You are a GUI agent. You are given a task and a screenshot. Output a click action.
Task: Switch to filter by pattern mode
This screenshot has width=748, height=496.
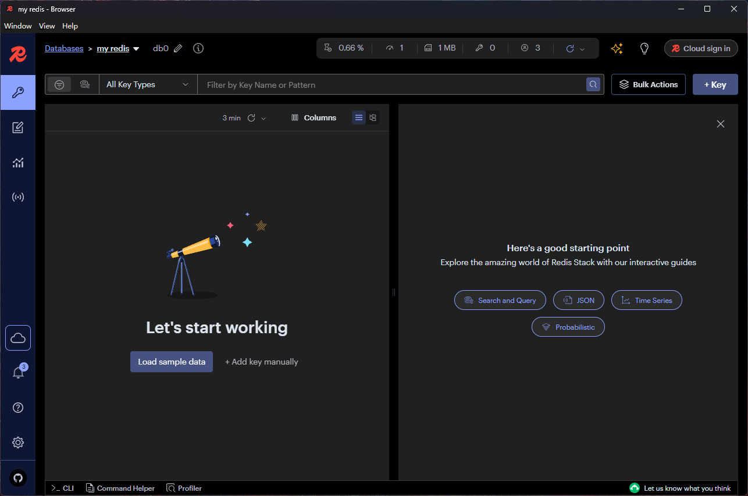click(x=59, y=84)
